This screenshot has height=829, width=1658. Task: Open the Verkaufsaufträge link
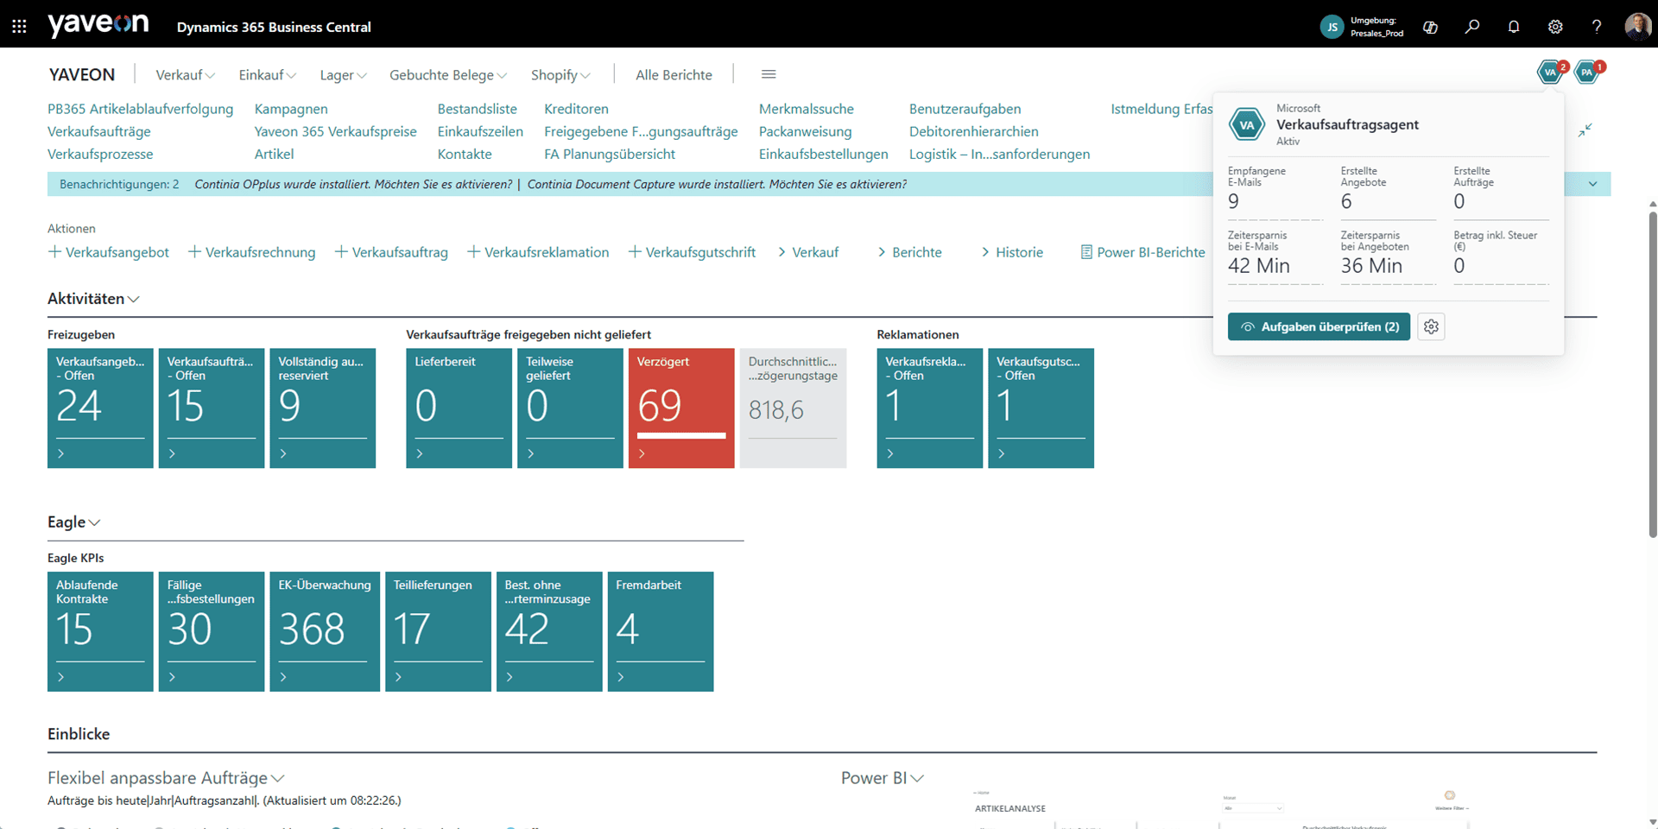click(x=99, y=131)
